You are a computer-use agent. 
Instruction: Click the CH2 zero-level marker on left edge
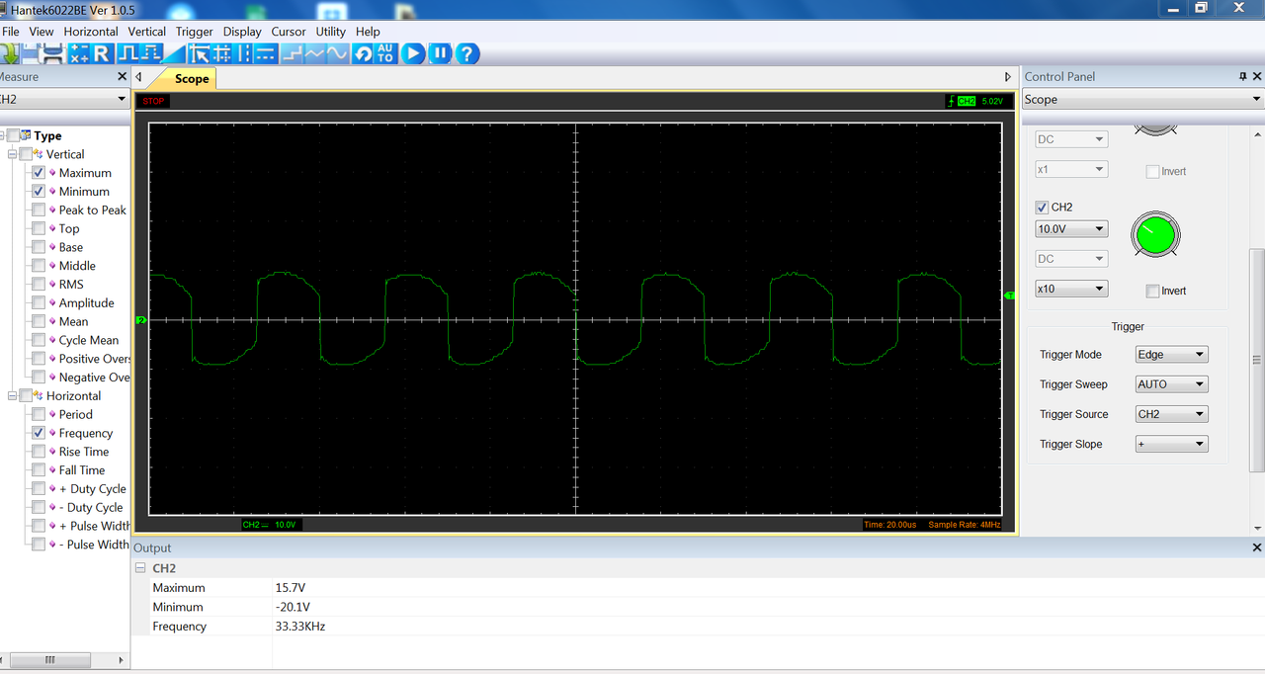point(140,320)
